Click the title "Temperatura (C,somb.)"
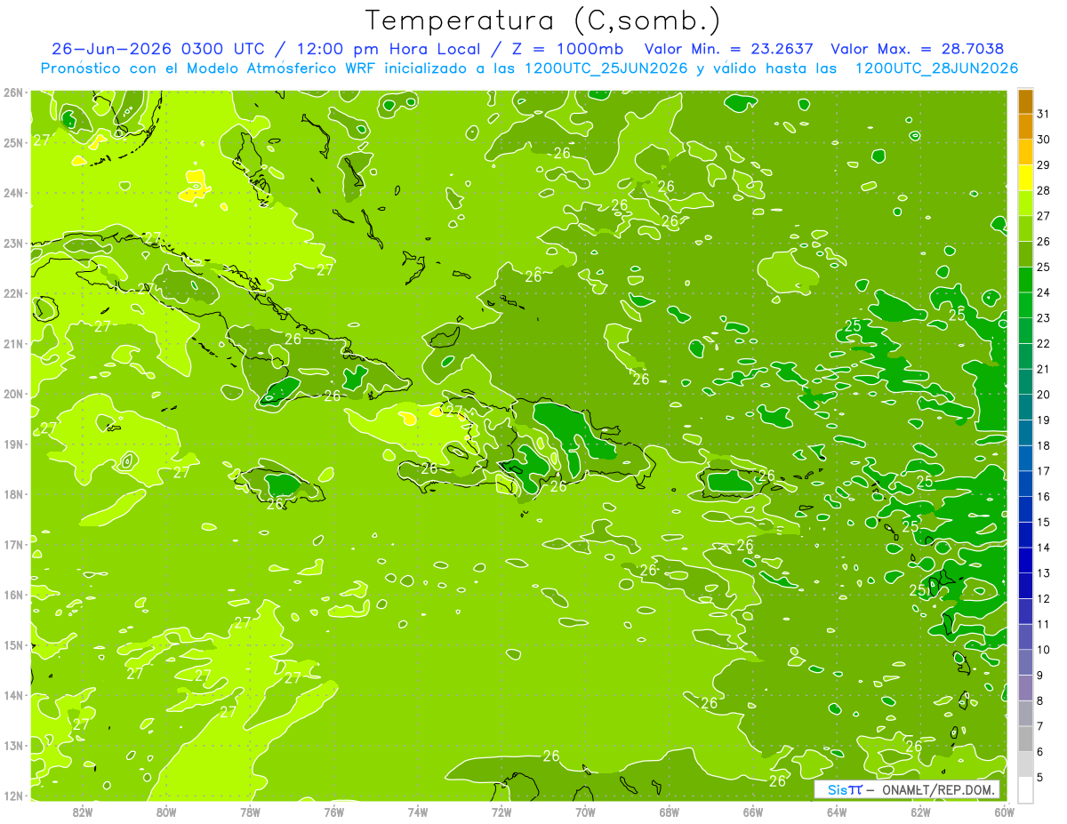 click(543, 20)
